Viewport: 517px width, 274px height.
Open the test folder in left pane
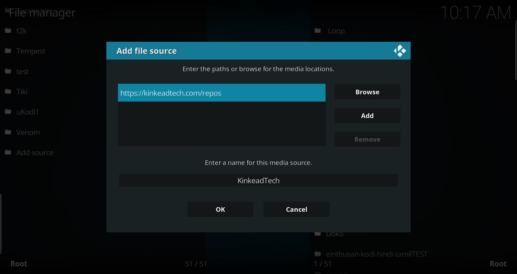coord(22,71)
